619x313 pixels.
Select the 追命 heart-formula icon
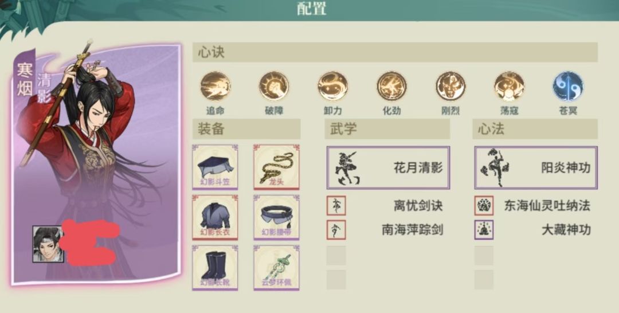click(x=215, y=86)
